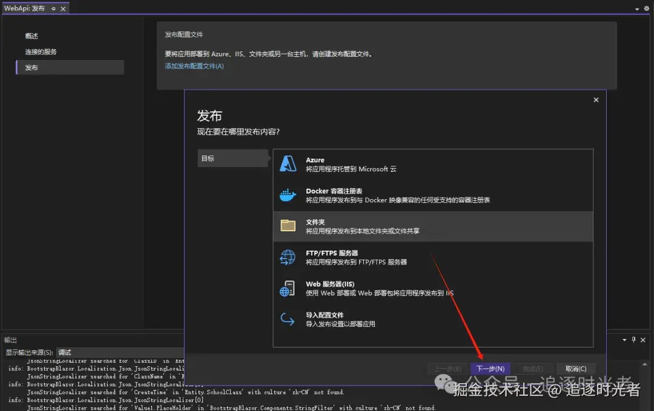The image size is (654, 411).
Task: Click 添加发布配置文件(A) link
Action: 194,66
